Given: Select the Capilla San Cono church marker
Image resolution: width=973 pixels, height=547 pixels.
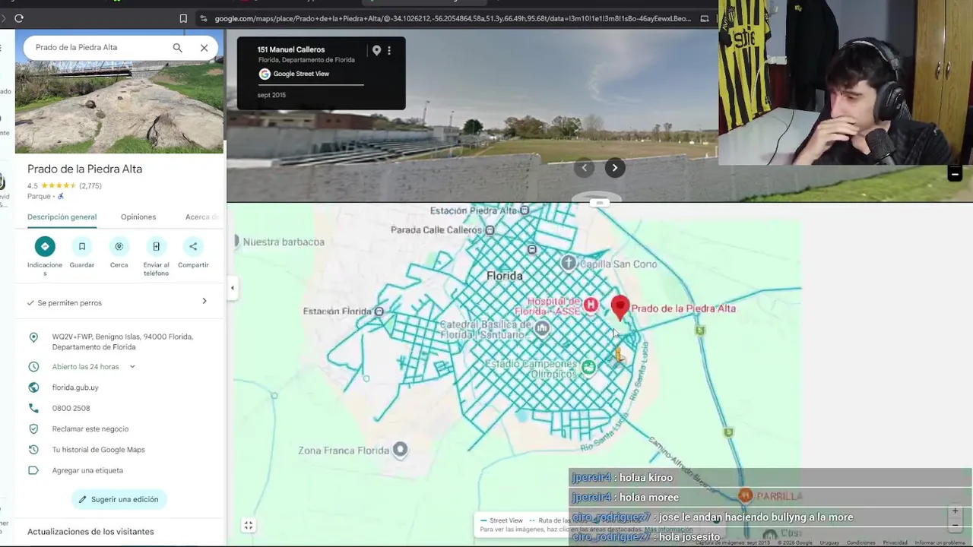Looking at the screenshot, I should [569, 263].
